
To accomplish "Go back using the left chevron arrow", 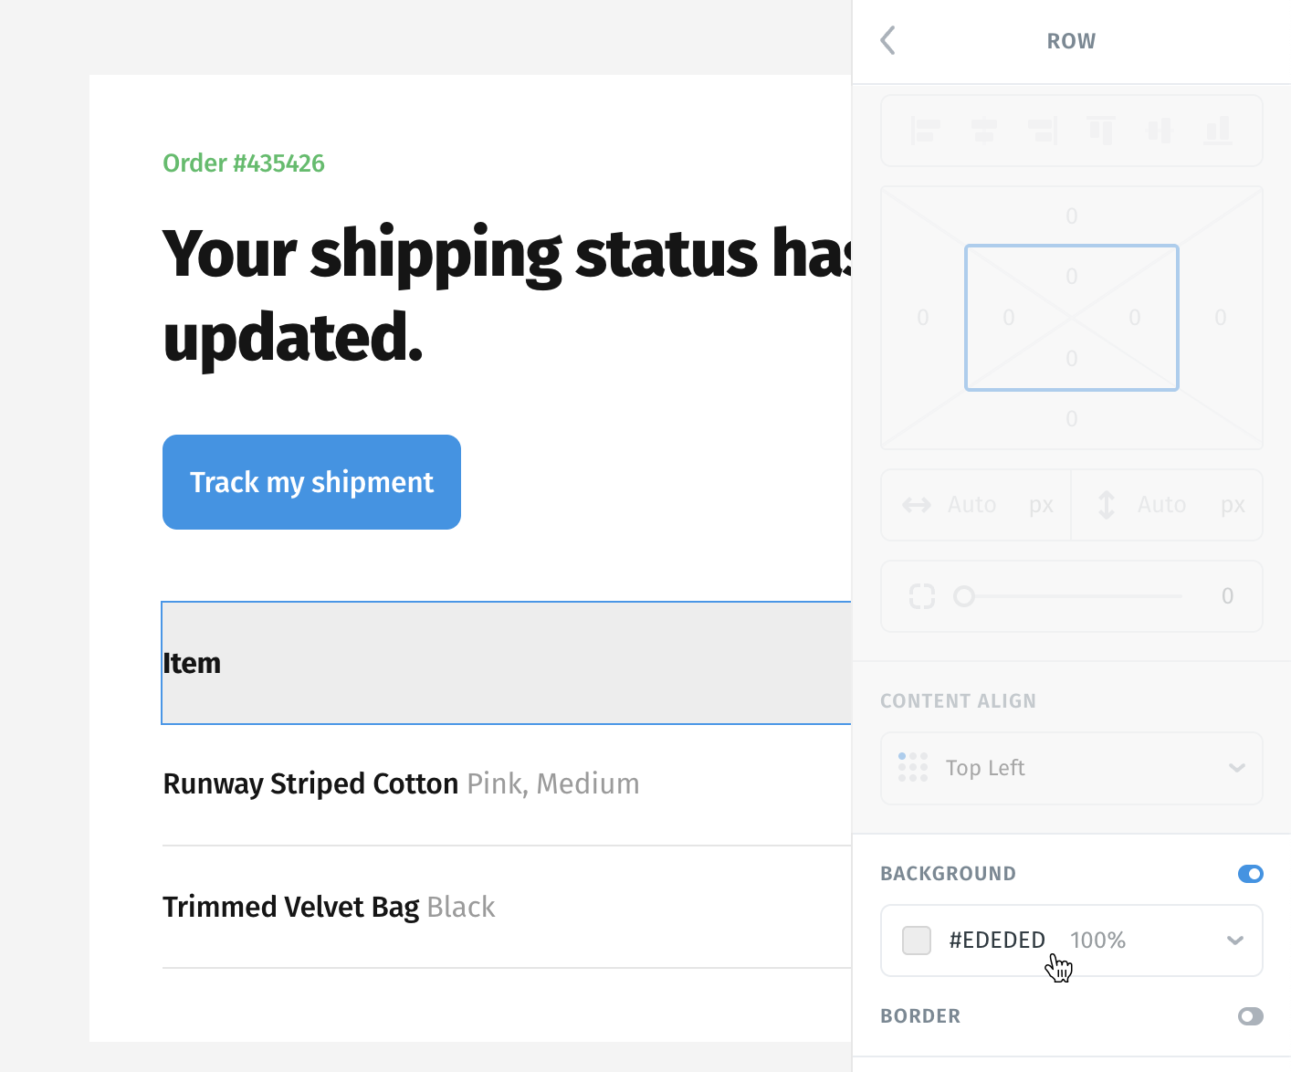I will [887, 40].
